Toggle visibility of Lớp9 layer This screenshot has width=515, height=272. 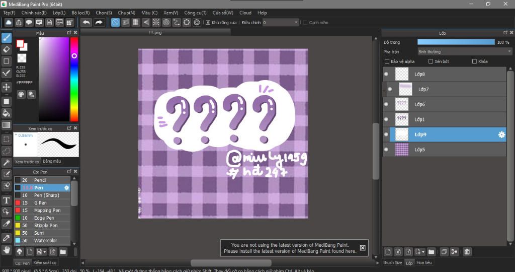click(386, 134)
